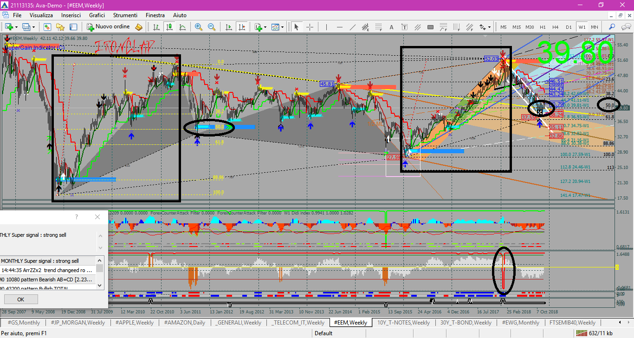The width and height of the screenshot is (634, 338).
Task: Select the 'ArrZZx2 trend changeed' alert row
Action: click(x=47, y=270)
